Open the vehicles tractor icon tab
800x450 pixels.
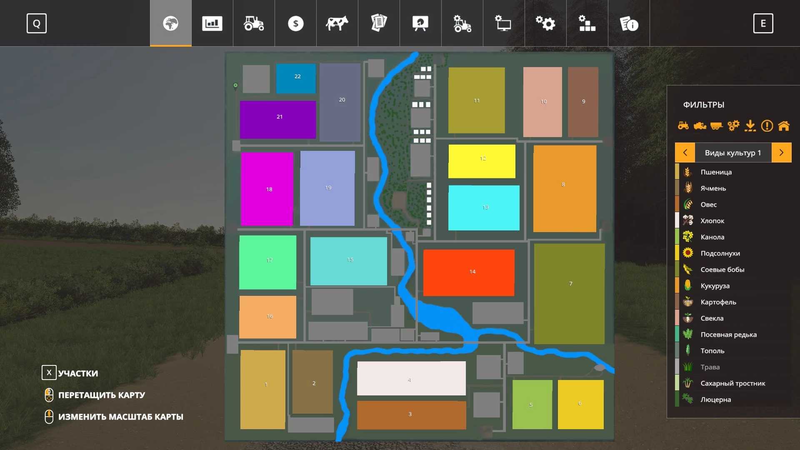coord(254,23)
